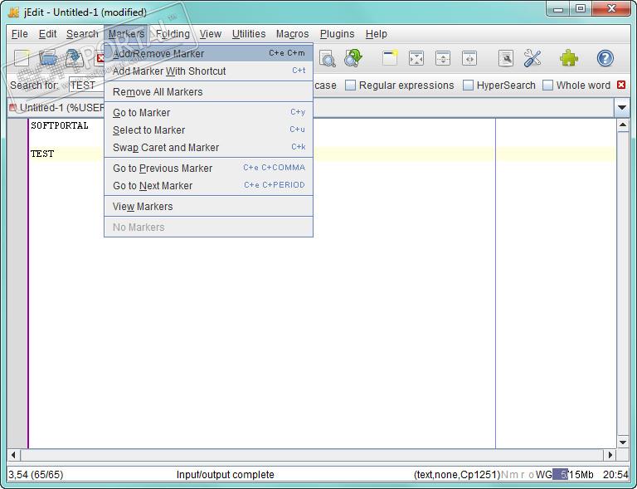Click the Unsplit view toolbar icon
637x489 pixels.
coord(416,58)
